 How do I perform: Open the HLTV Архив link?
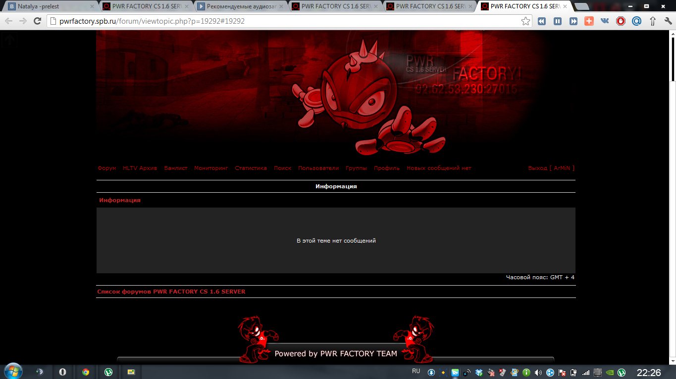pos(140,168)
